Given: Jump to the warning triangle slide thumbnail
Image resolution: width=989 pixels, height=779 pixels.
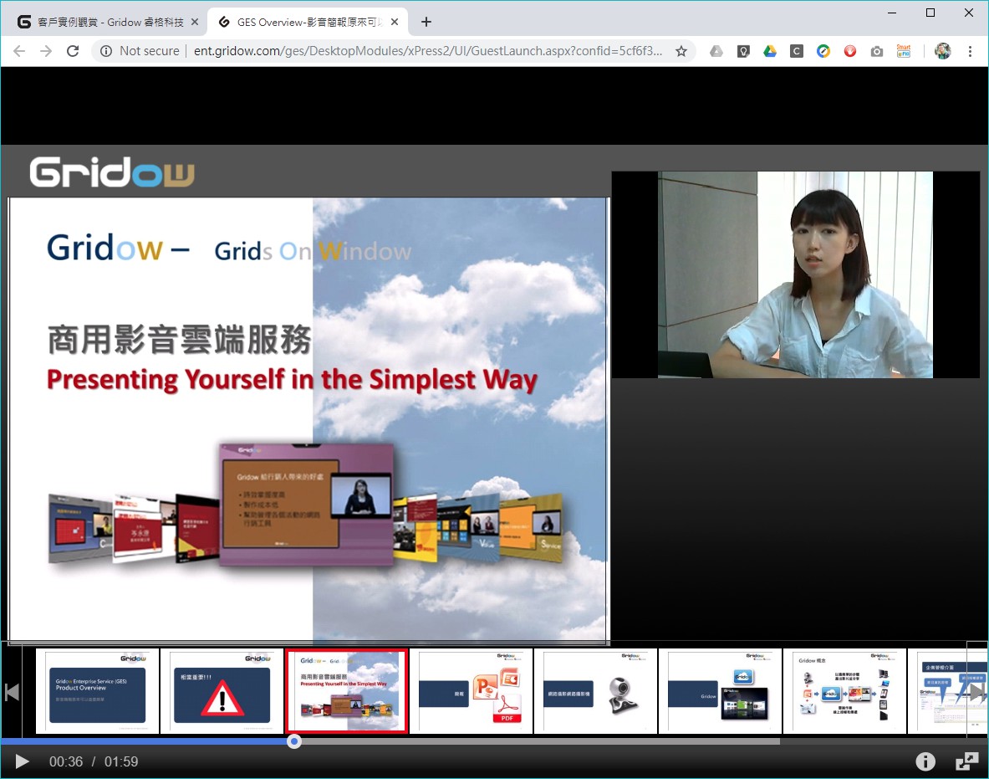Looking at the screenshot, I should tap(222, 691).
